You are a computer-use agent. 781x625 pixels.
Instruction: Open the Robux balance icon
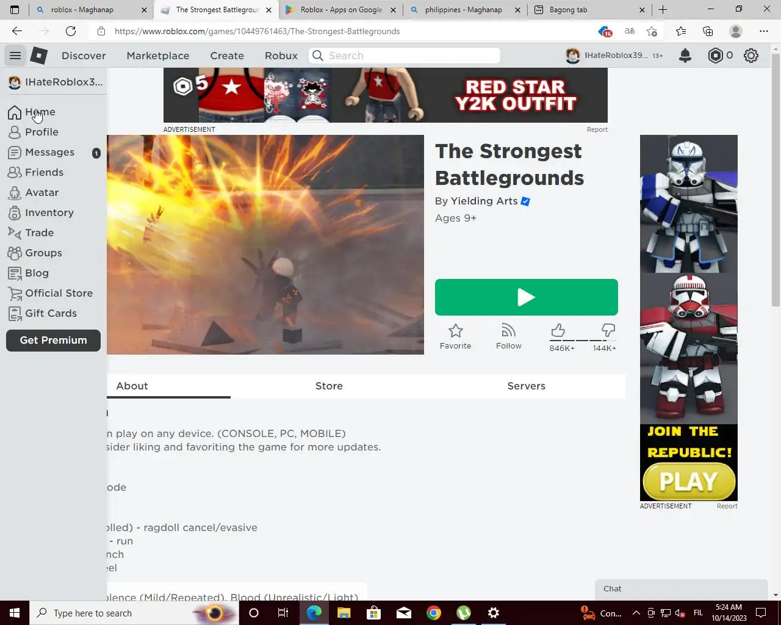(x=715, y=56)
